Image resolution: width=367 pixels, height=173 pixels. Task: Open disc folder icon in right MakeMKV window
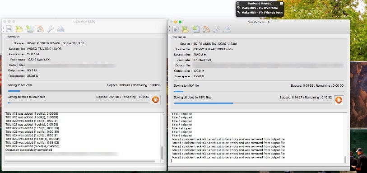coord(186,29)
